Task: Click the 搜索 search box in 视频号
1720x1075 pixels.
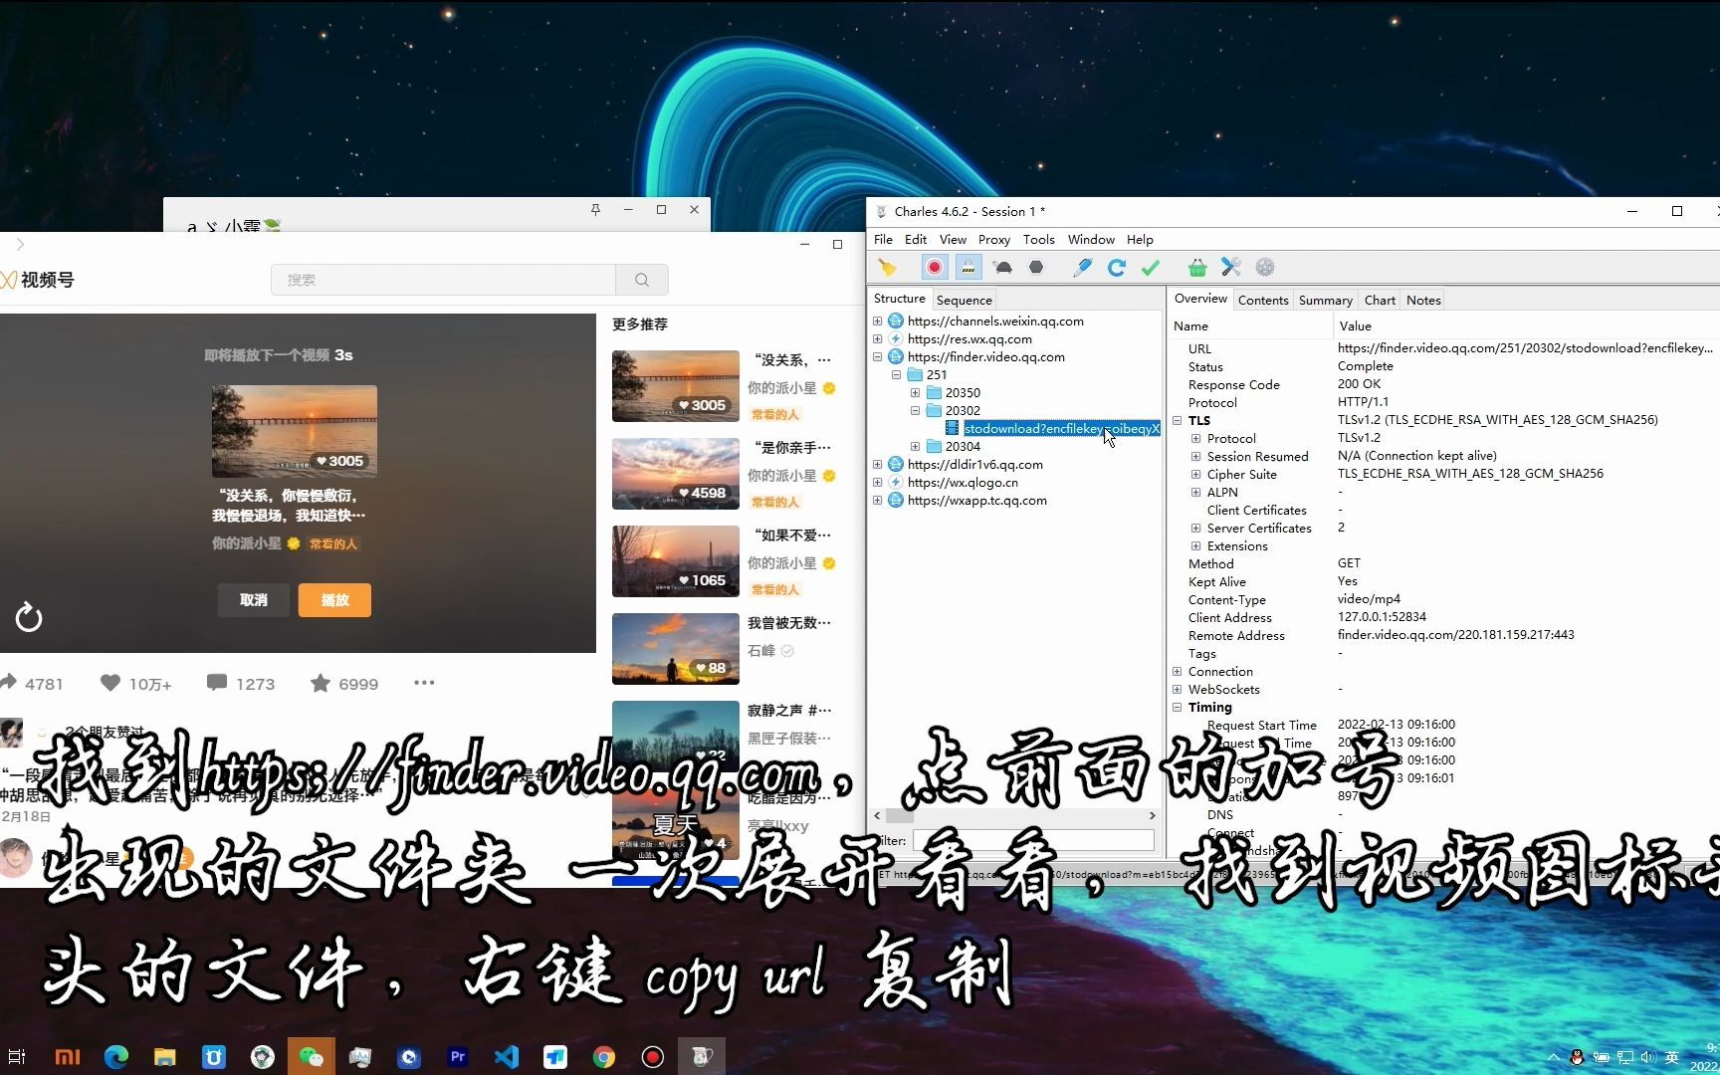Action: [x=443, y=280]
